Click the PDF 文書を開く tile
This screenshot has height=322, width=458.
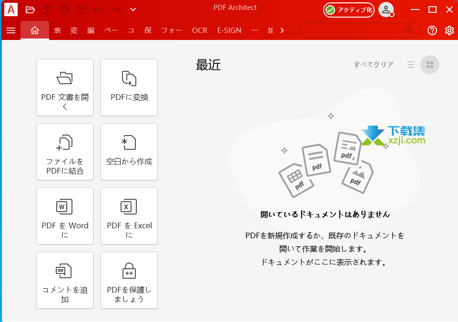tap(65, 88)
